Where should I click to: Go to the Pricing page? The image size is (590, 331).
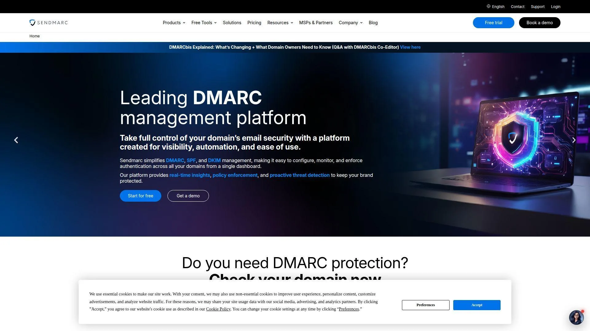(x=254, y=23)
